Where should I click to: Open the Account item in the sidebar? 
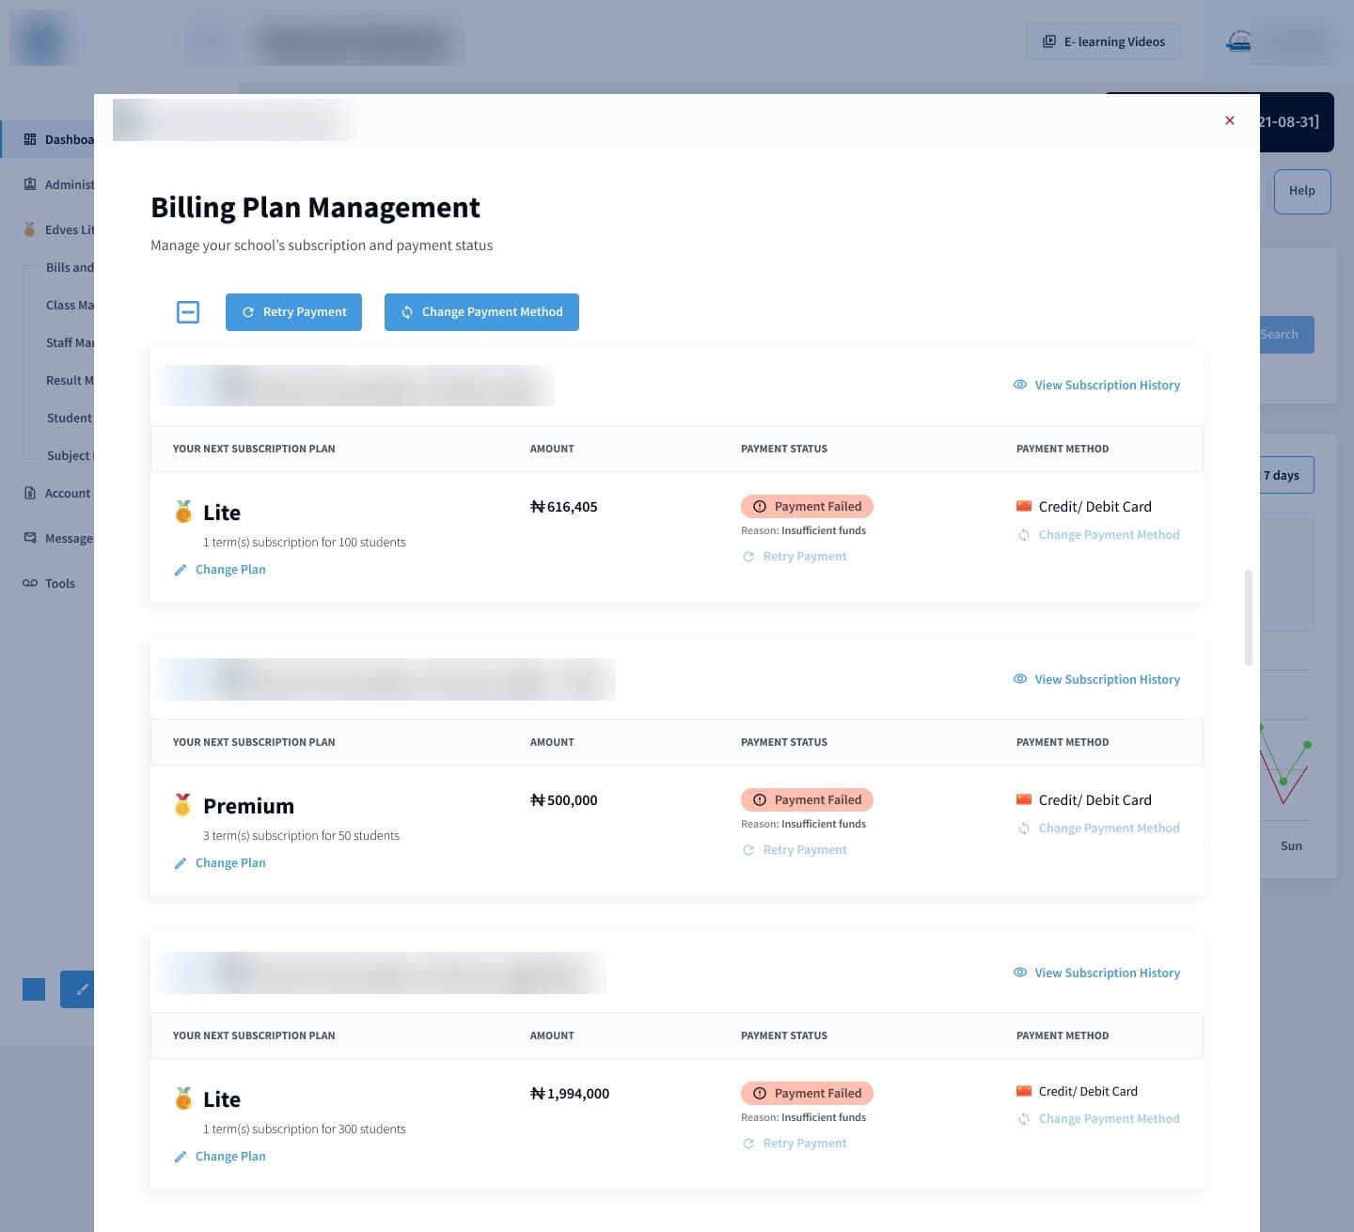pos(57,493)
